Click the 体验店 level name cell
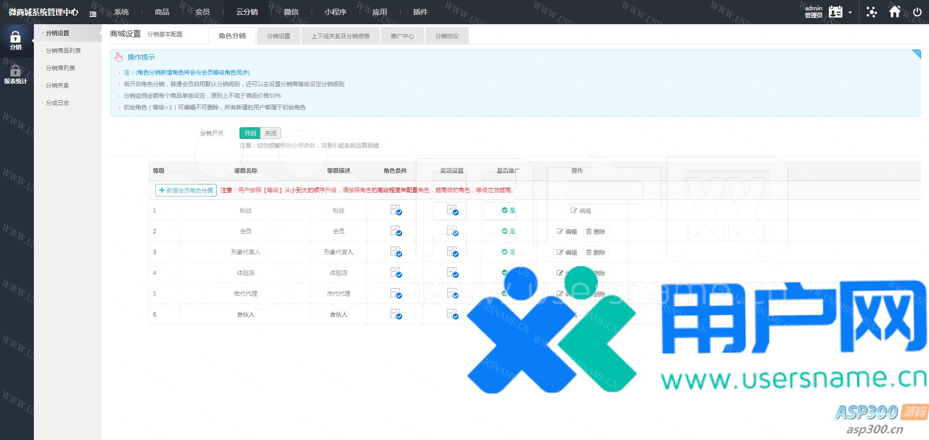Image resolution: width=929 pixels, height=440 pixels. click(x=246, y=273)
